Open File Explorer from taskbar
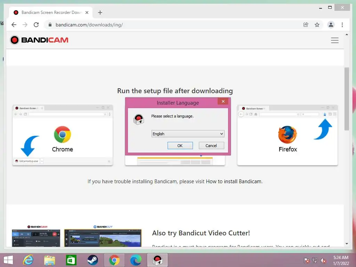The image size is (356, 267). (49, 260)
